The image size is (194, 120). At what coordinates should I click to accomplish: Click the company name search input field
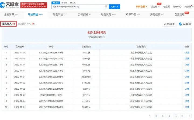click(x=78, y=6)
